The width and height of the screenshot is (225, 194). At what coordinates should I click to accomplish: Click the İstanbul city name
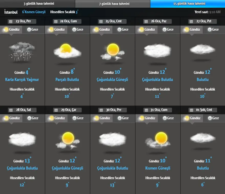(11, 12)
